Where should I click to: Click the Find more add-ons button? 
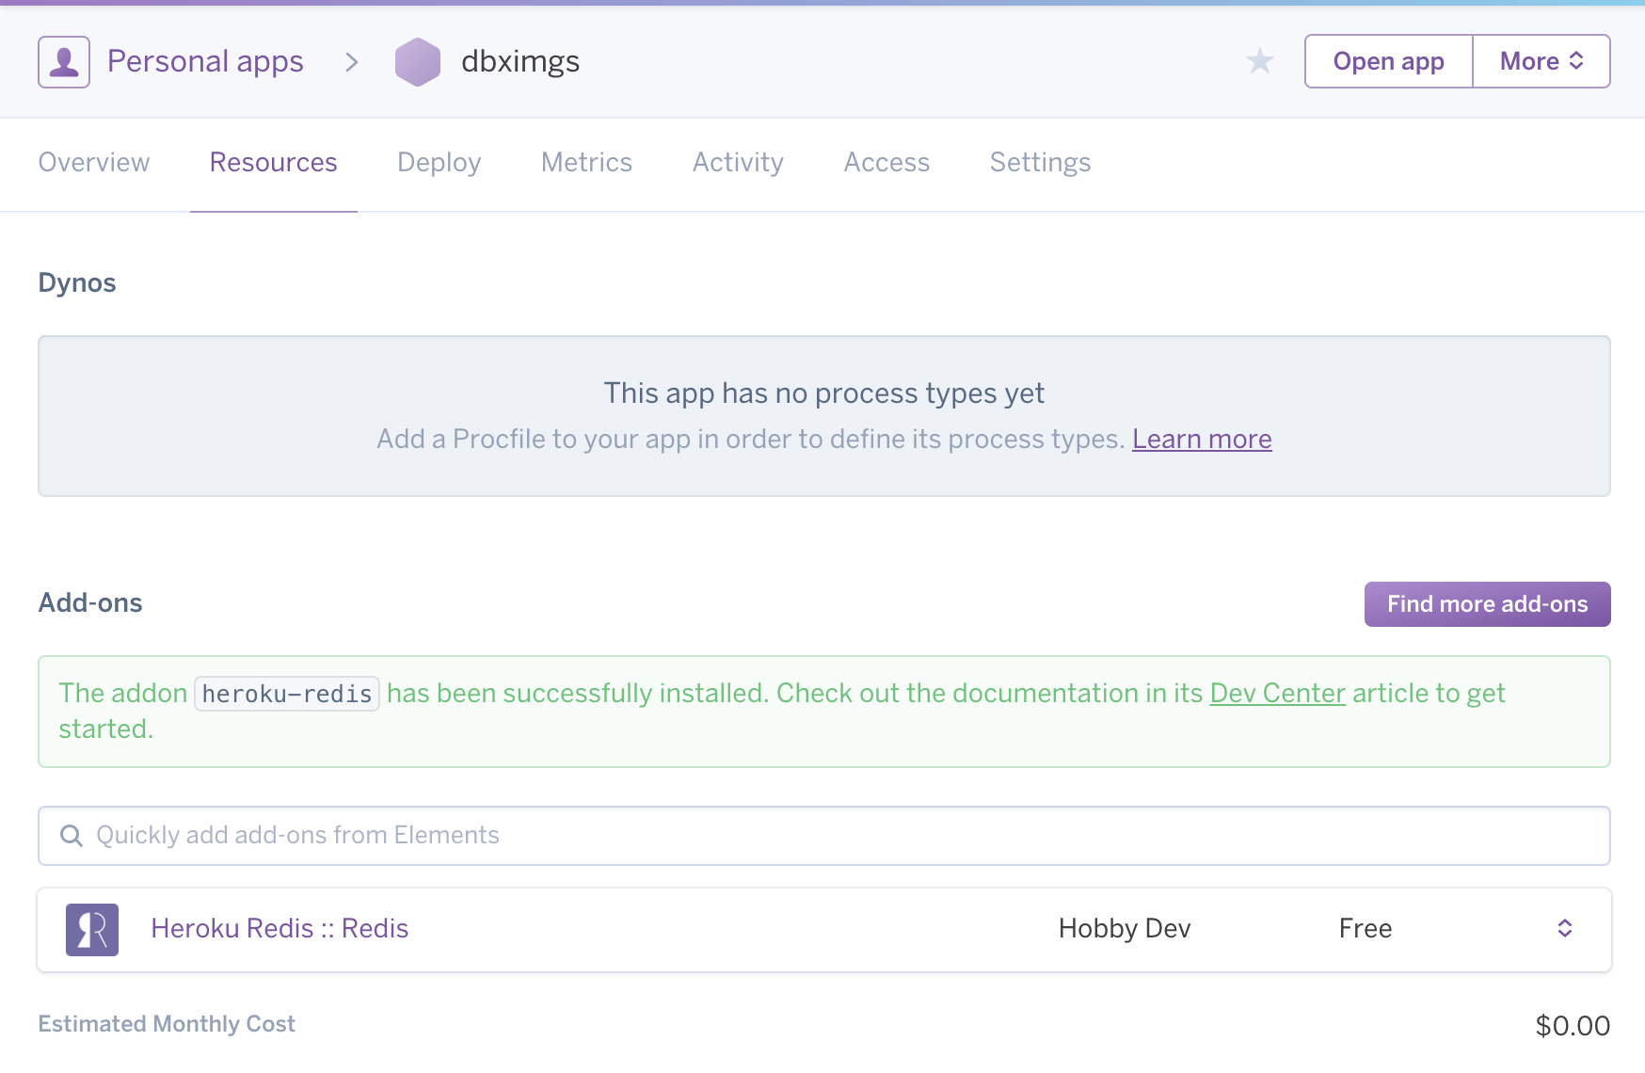click(1488, 604)
